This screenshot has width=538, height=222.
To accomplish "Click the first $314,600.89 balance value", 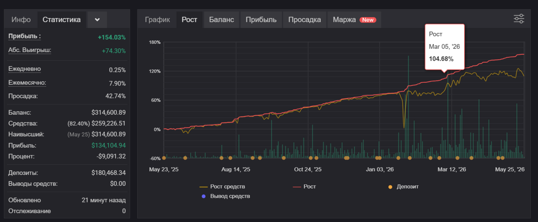I will (x=108, y=113).
